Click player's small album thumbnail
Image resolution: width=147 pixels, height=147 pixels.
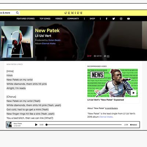coord(9,125)
